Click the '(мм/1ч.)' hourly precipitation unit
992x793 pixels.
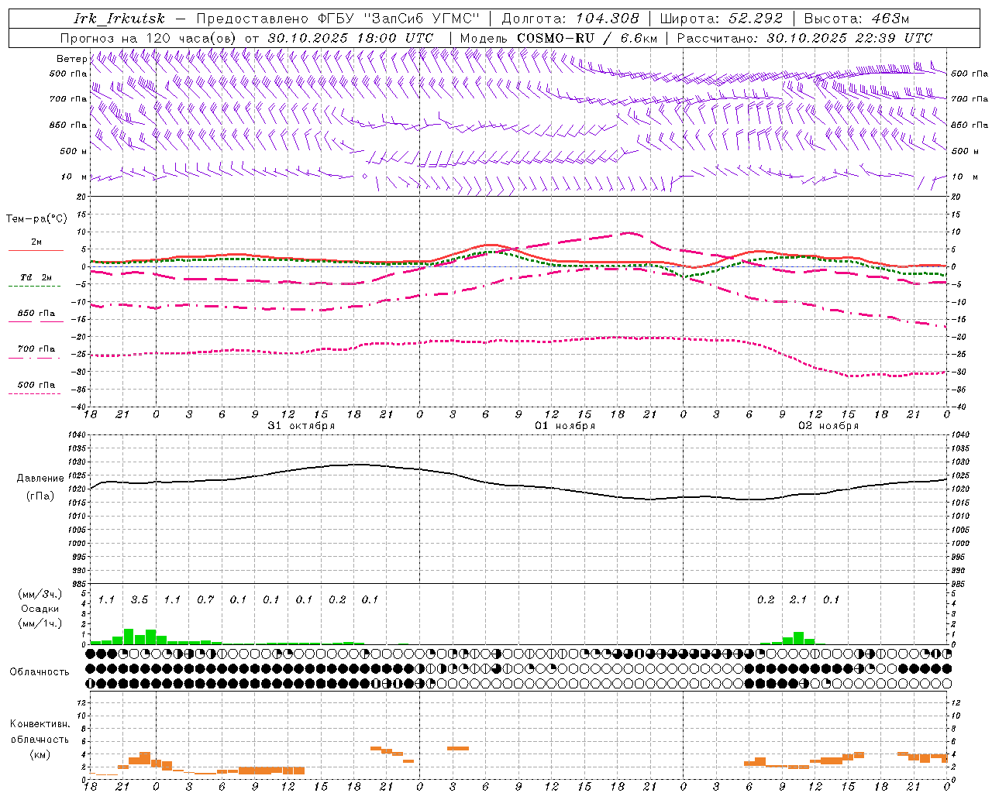40,623
